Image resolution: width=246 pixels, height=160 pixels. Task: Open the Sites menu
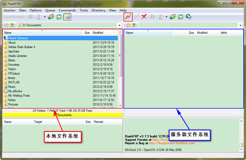point(22,10)
